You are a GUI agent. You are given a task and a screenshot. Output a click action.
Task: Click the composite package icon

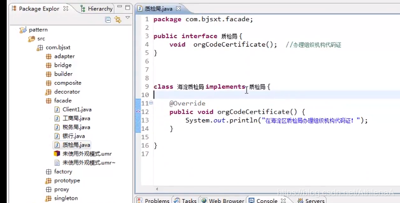48,83
